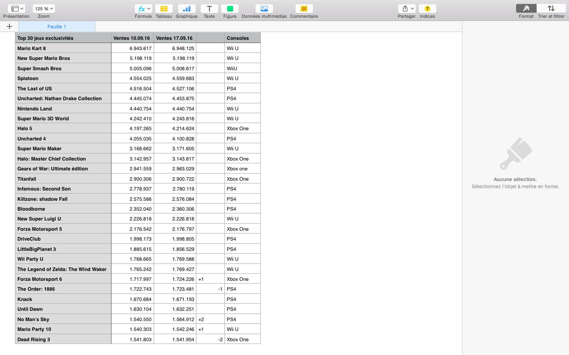Insert a chart with Graphique icon
Viewport: 569px width, 355px height.
187,9
